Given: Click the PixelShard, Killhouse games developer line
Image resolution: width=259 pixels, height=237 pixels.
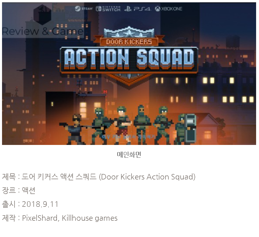Looking at the screenshot, I should pyautogui.click(x=70, y=218).
